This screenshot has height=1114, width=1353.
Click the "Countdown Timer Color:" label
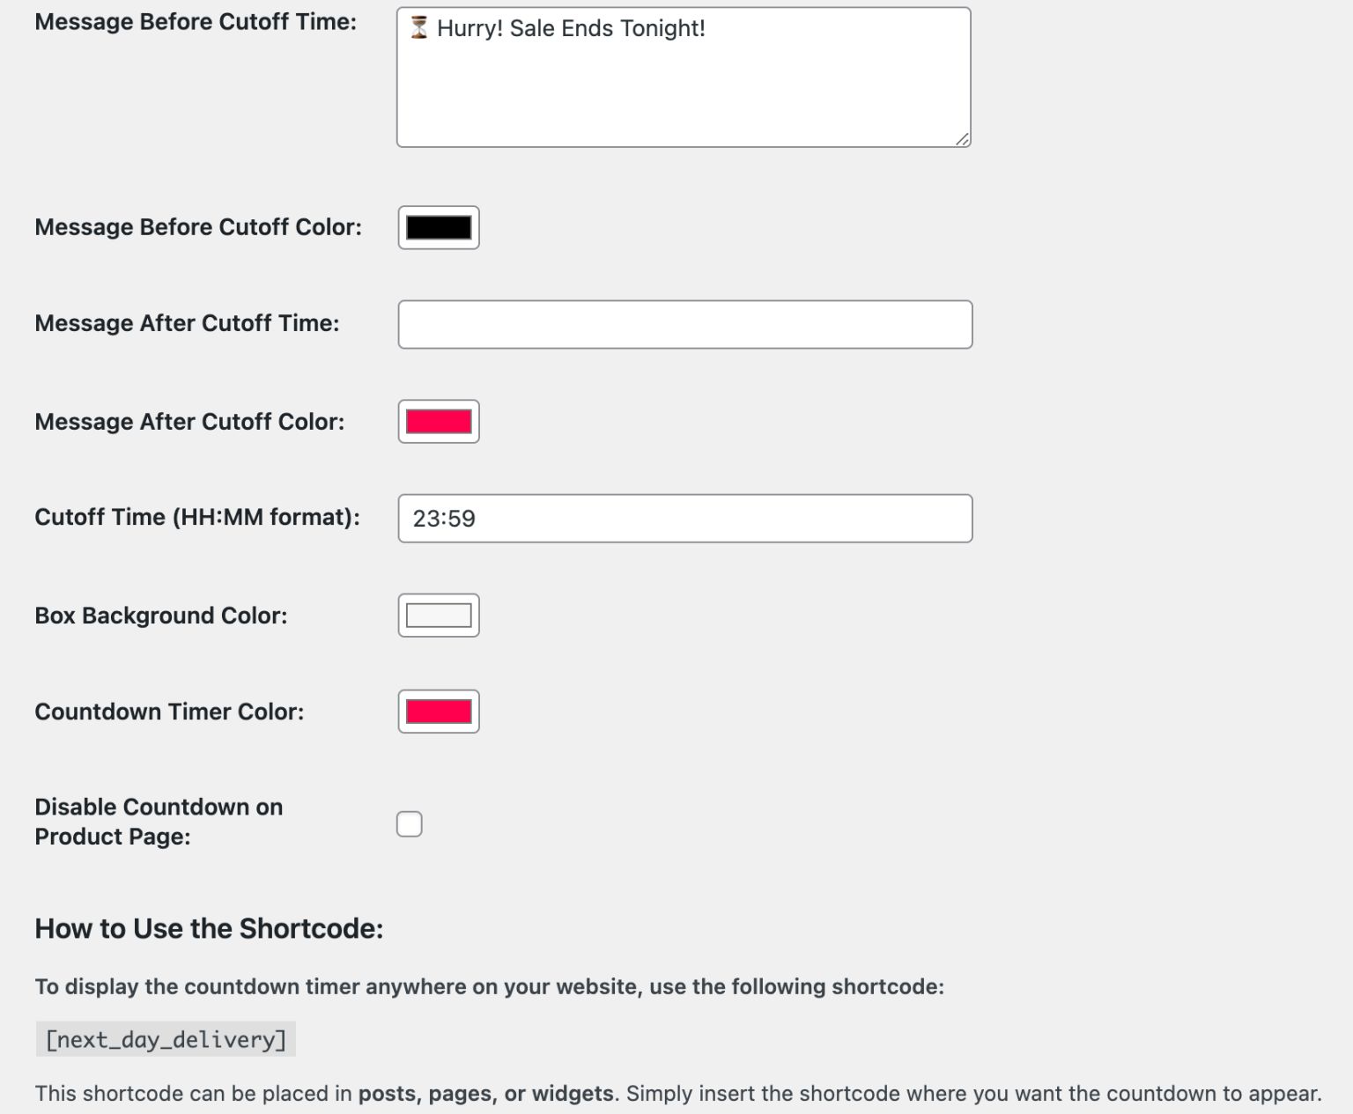point(169,712)
